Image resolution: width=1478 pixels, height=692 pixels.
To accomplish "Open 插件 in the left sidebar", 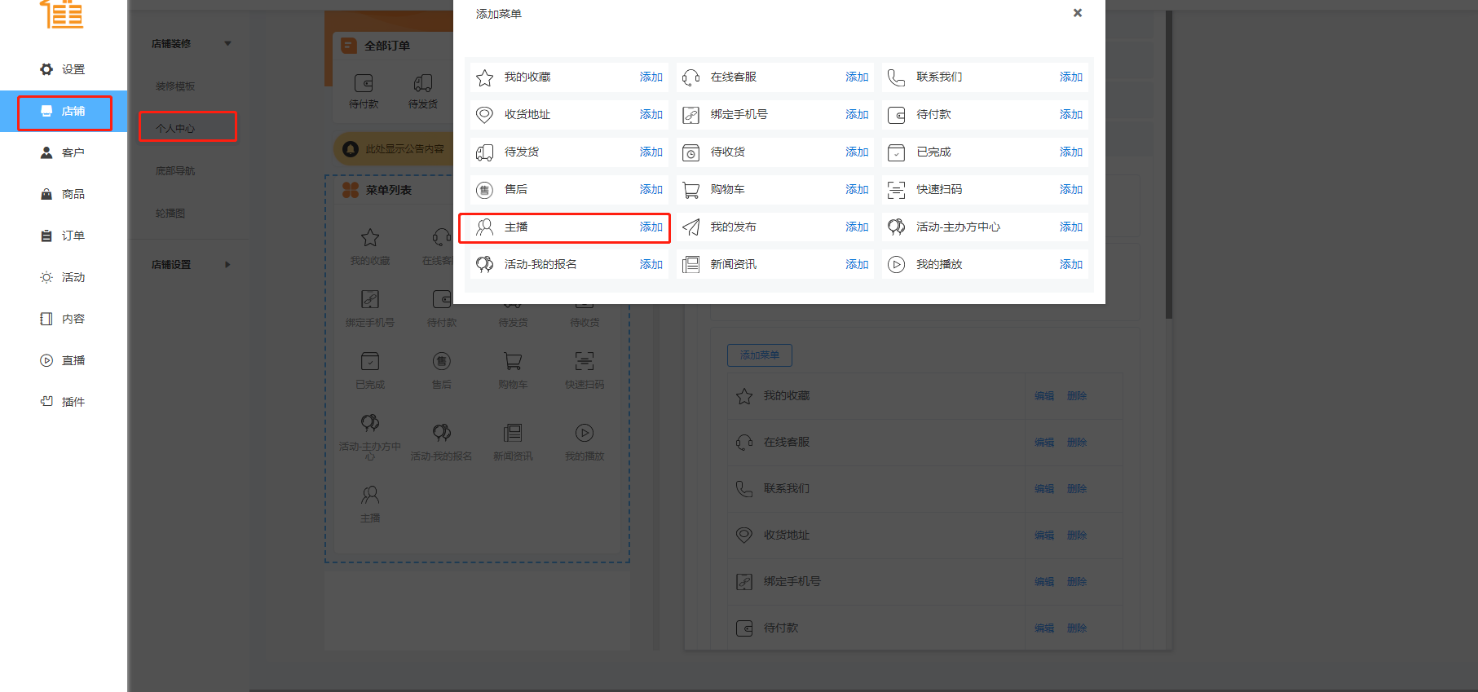I will (x=64, y=402).
